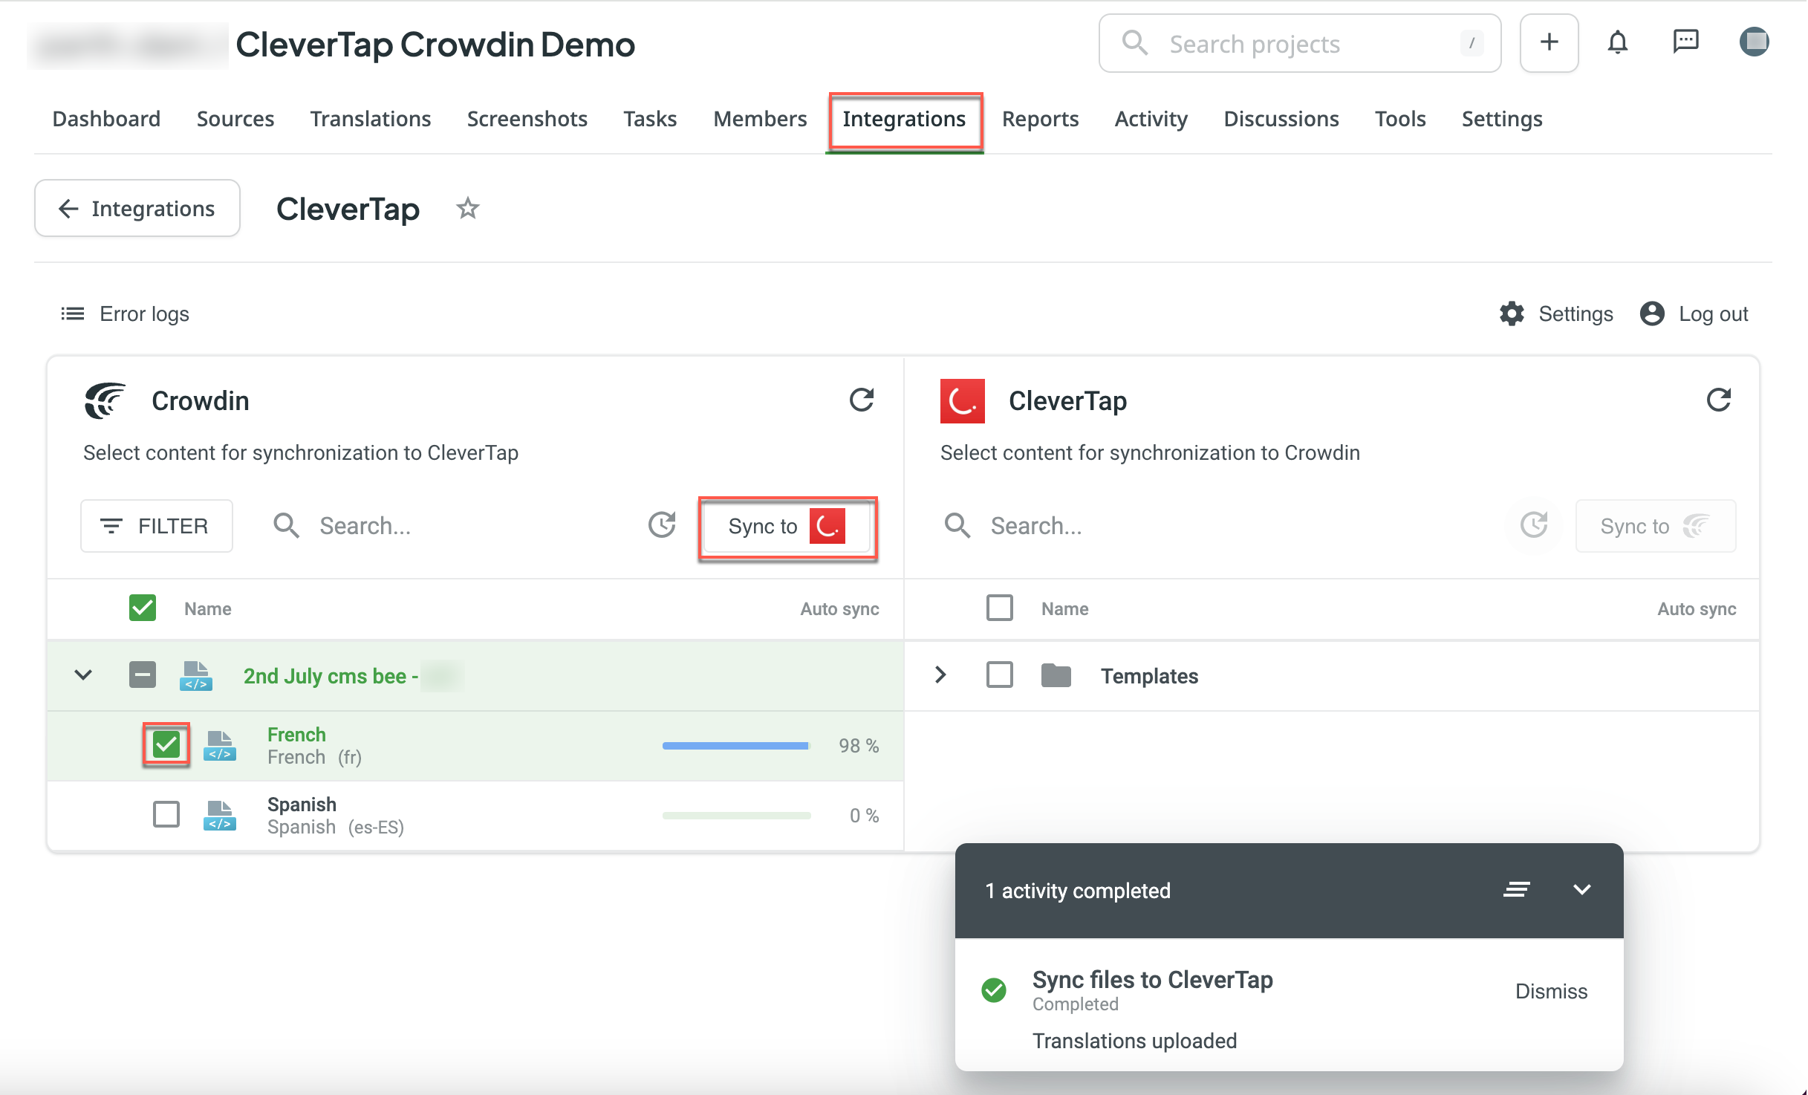Screen dimensions: 1808x1095
Task: Click Sync to Crowdin button
Action: pyautogui.click(x=1656, y=526)
